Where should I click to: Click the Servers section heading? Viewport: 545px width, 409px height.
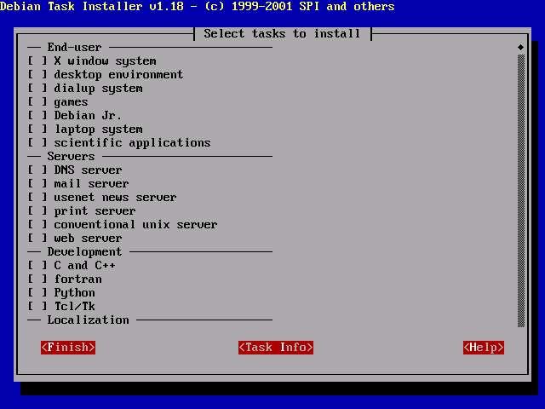pos(71,157)
